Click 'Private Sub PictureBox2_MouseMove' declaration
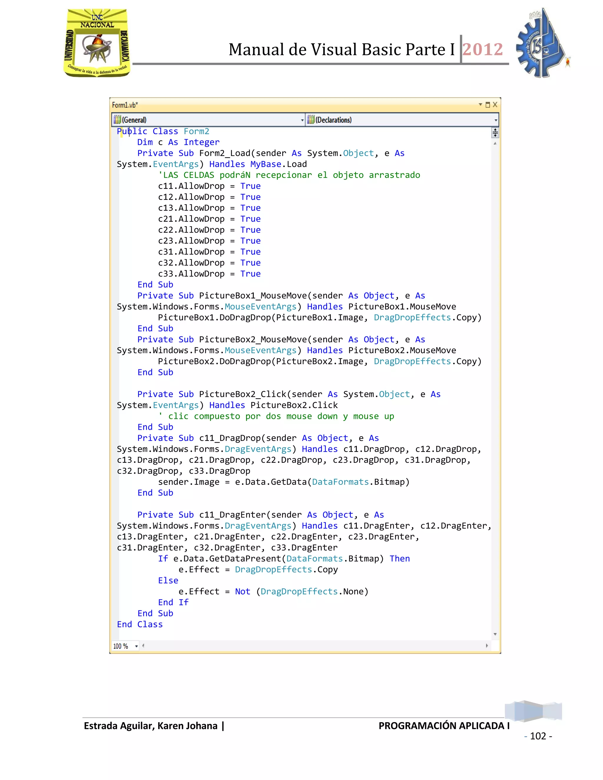Screen dimensions: 603x780 281,340
